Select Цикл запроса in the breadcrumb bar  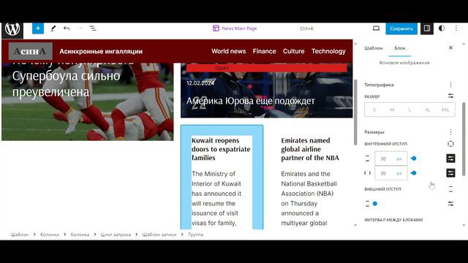[116, 235]
